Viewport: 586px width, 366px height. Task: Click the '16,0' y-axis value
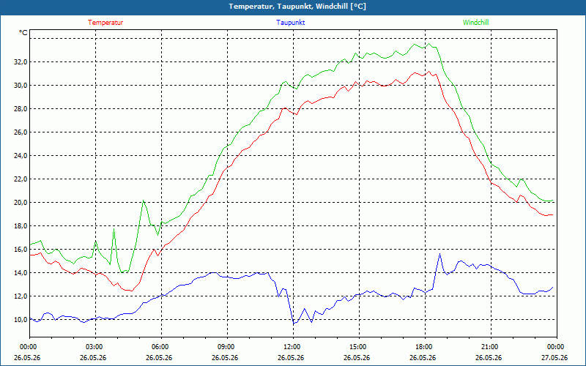tap(21, 250)
